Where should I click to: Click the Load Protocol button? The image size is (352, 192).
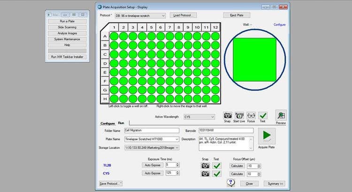(183, 15)
